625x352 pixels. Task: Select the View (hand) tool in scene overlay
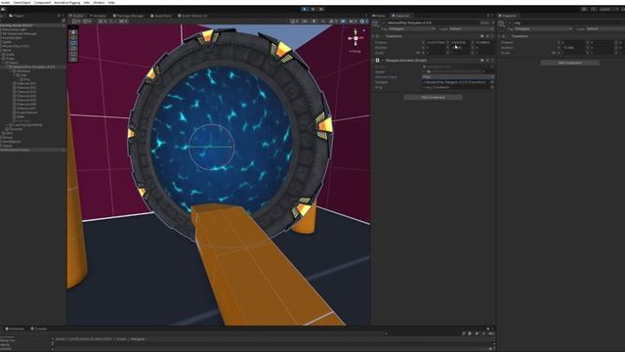(x=73, y=32)
